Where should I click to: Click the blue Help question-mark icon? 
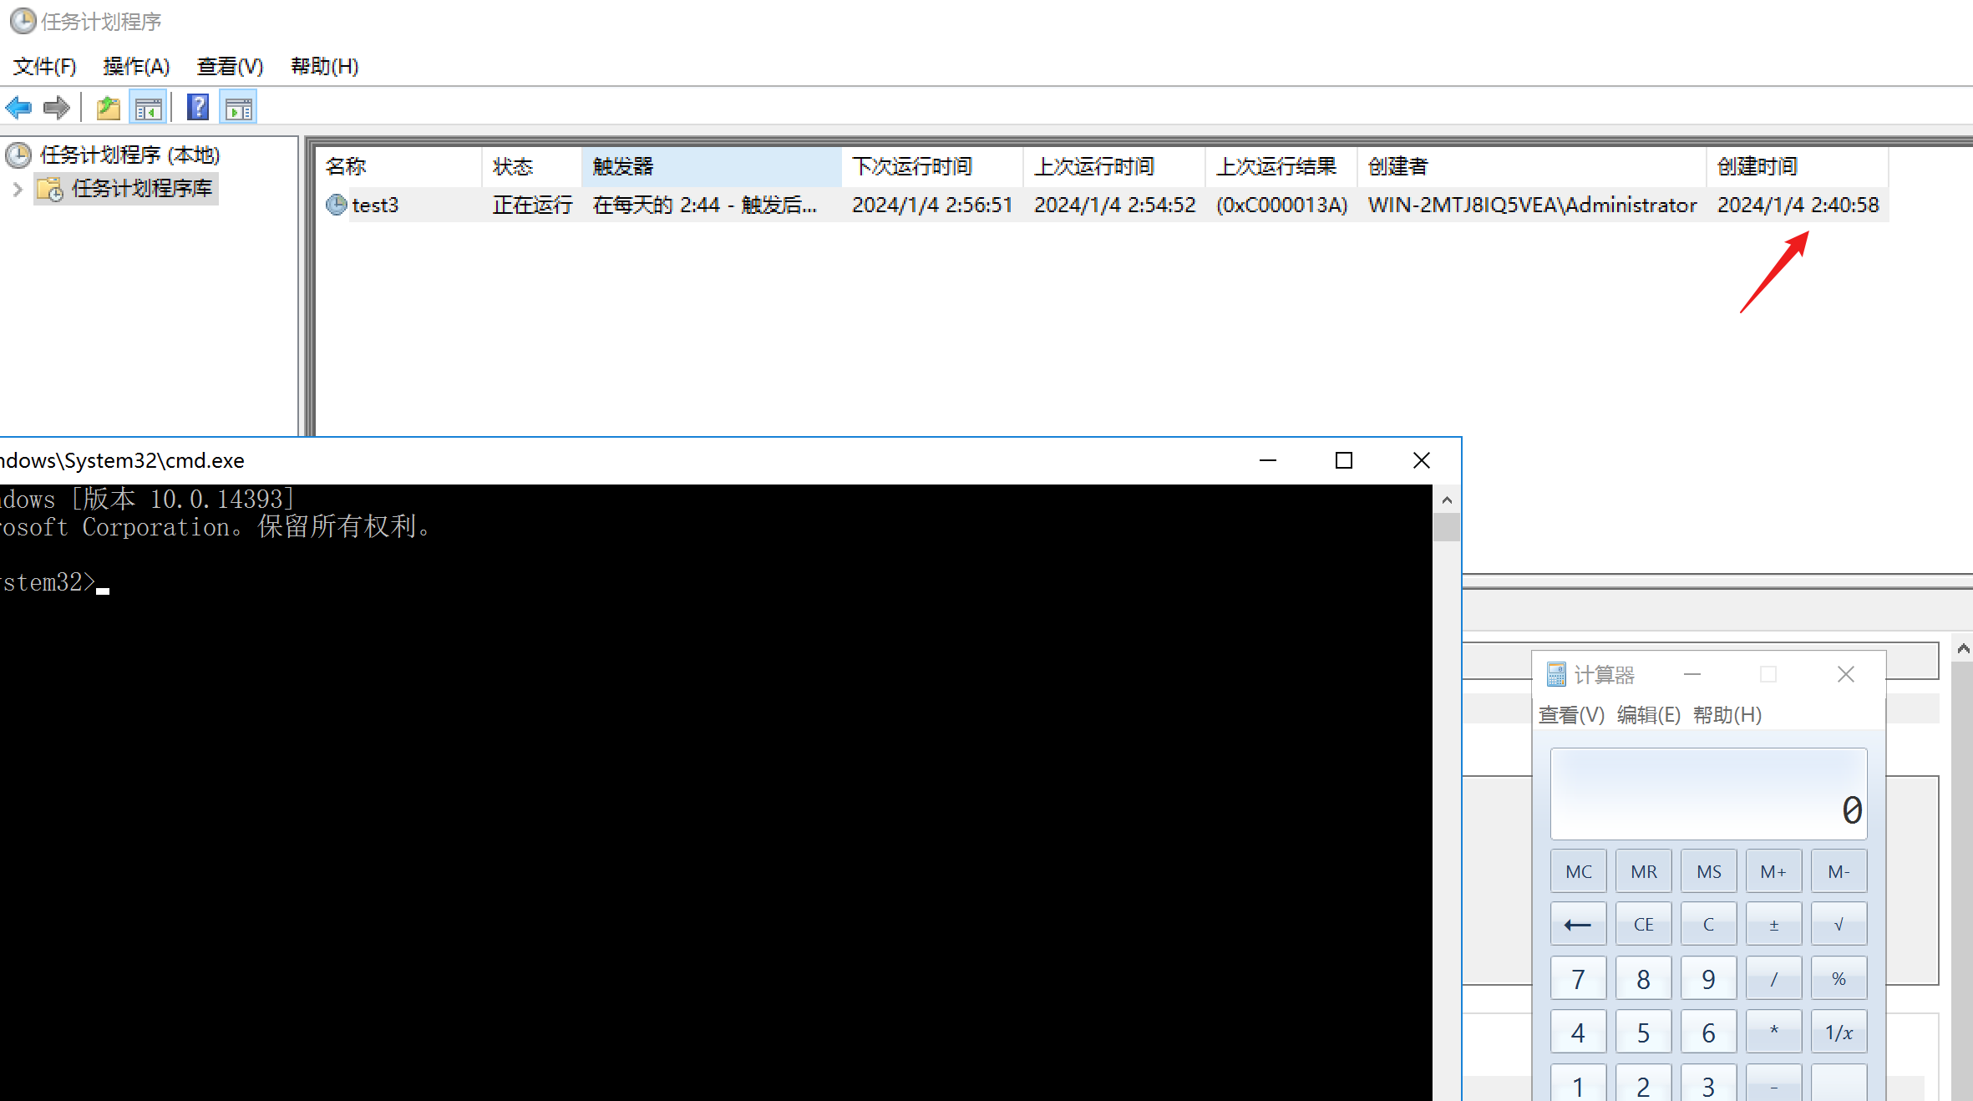198,108
